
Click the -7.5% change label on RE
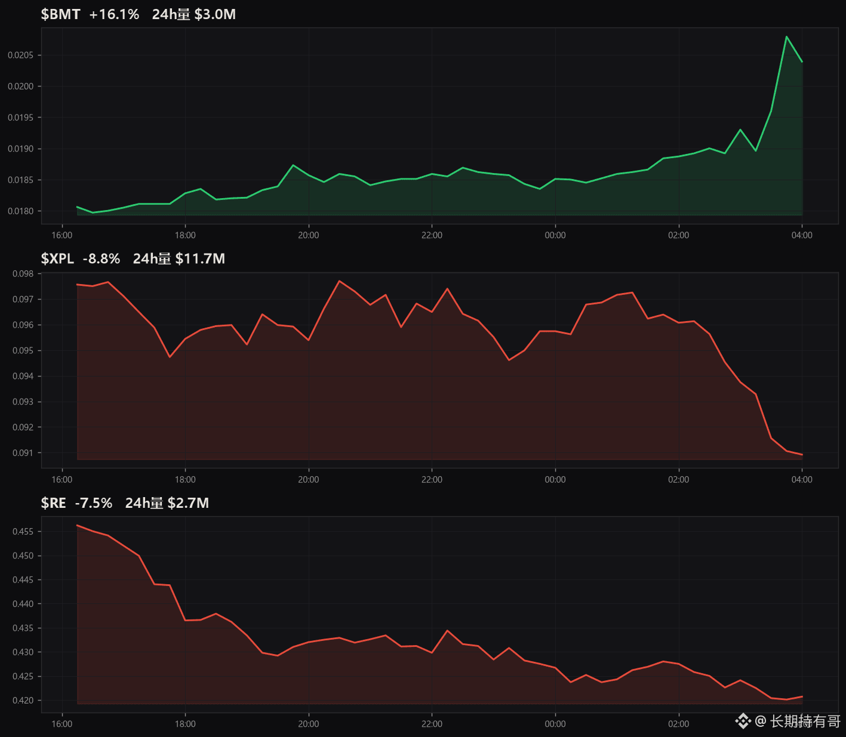pyautogui.click(x=94, y=503)
